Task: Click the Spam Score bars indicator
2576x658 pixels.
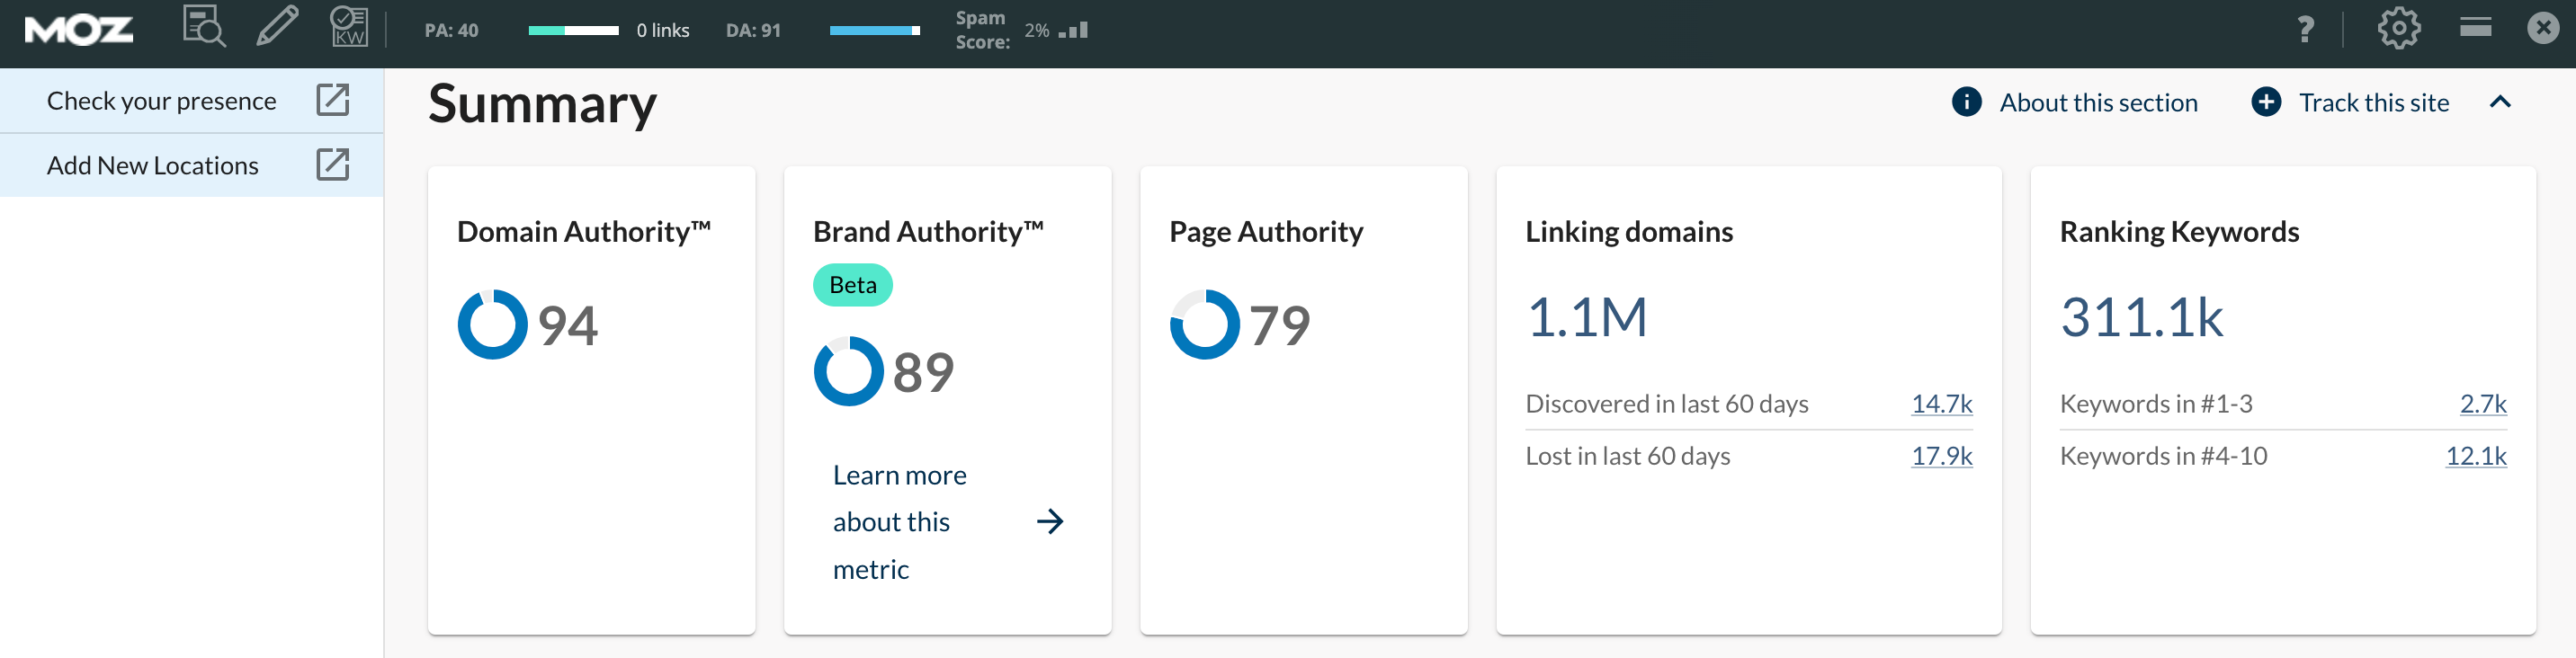Action: coord(1073,31)
